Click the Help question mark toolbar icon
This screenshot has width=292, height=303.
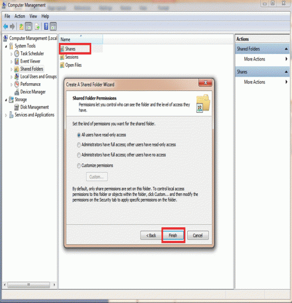[46, 26]
